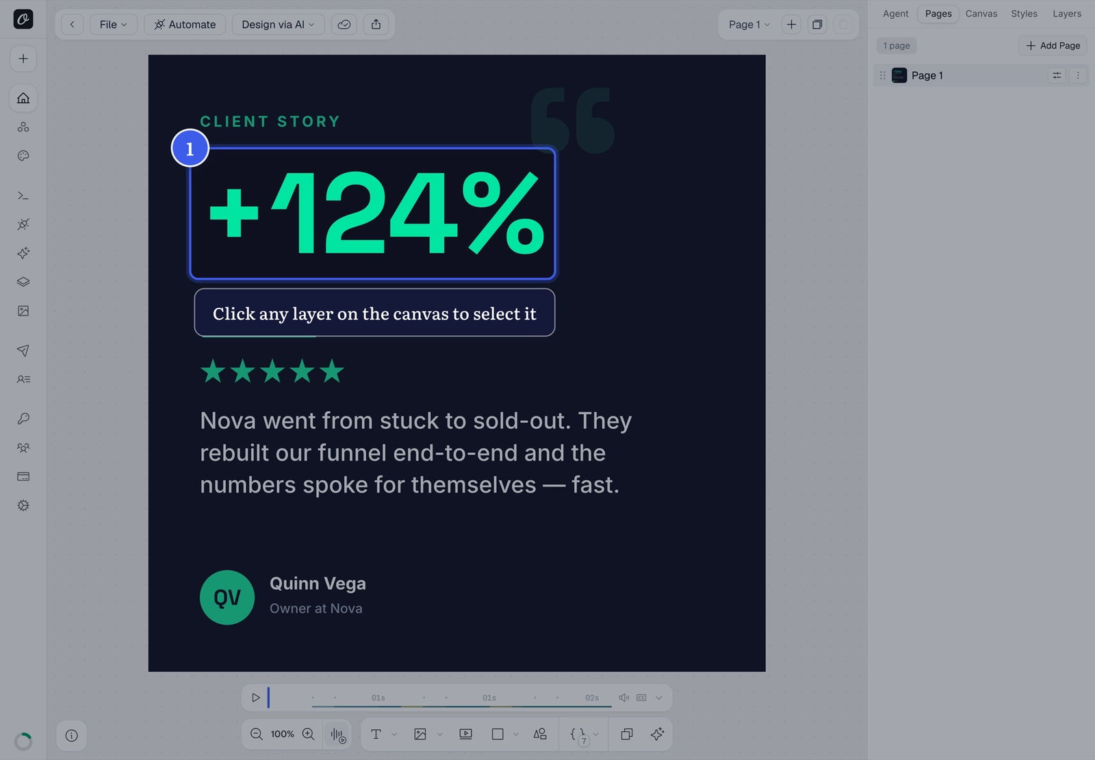Select the five-star rating layer
This screenshot has height=760, width=1095.
[272, 371]
